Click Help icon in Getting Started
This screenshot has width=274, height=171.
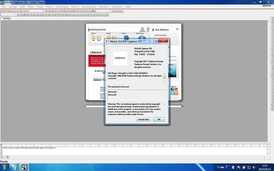(x=148, y=29)
